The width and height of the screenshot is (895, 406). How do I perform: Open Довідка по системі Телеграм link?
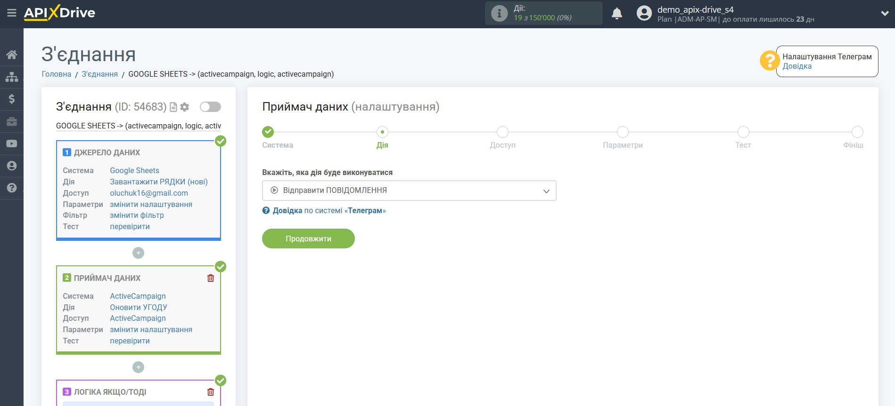[329, 211]
